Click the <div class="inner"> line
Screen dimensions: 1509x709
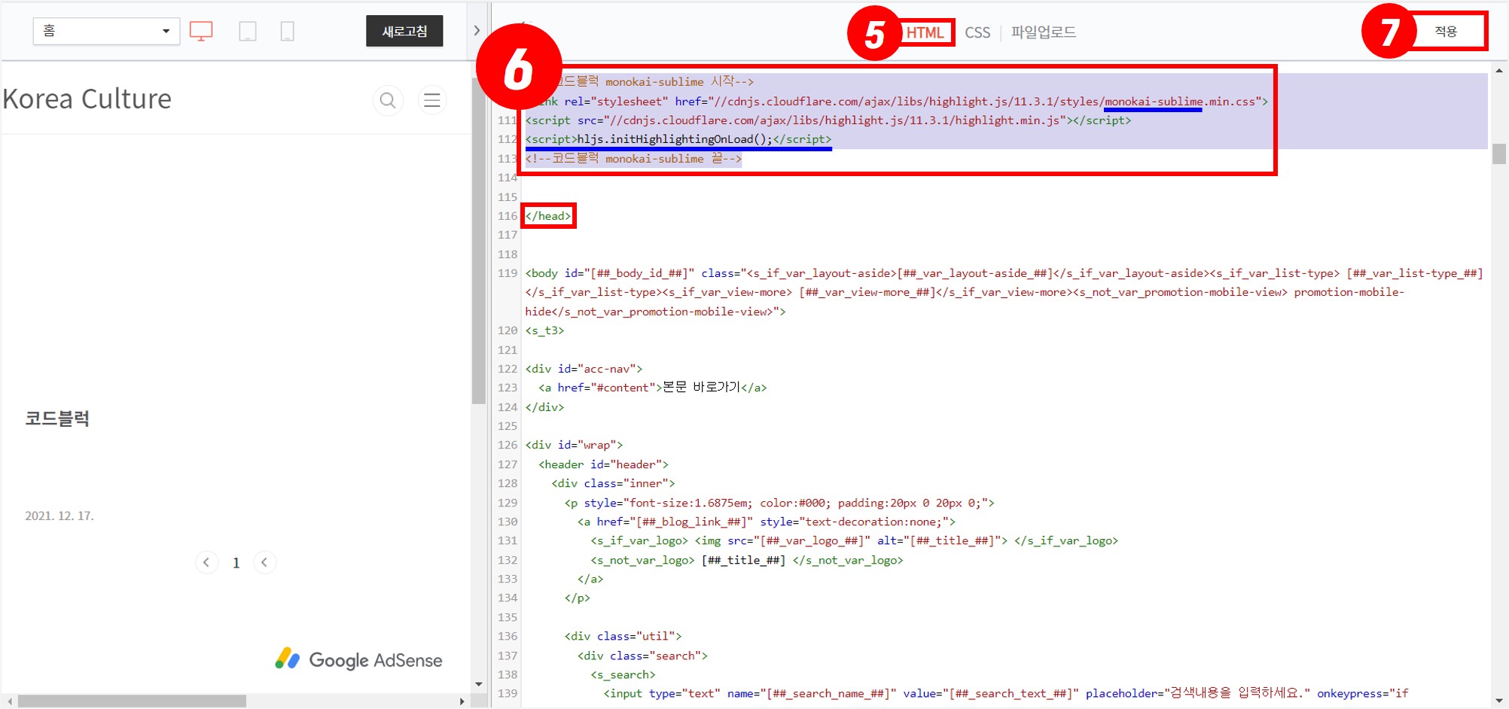(613, 483)
